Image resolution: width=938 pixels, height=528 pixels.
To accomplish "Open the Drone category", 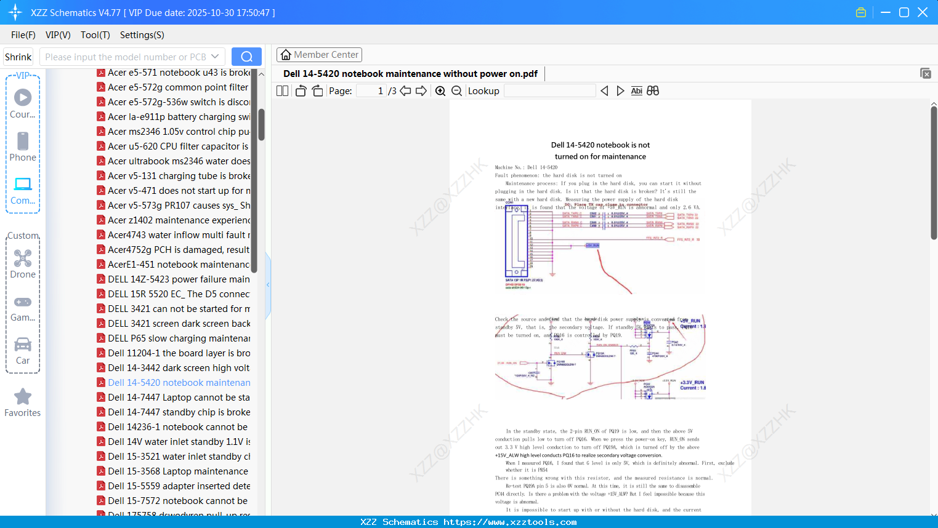I will [23, 263].
